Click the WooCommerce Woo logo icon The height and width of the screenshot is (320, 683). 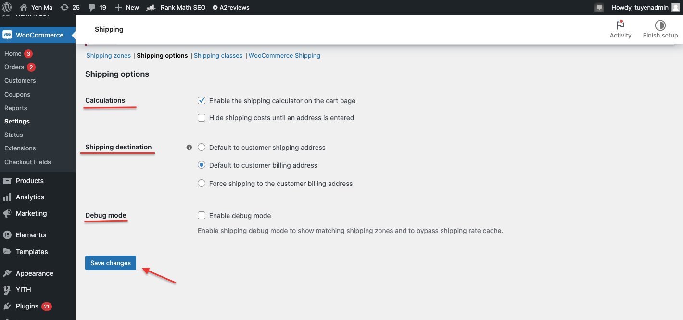click(x=7, y=35)
